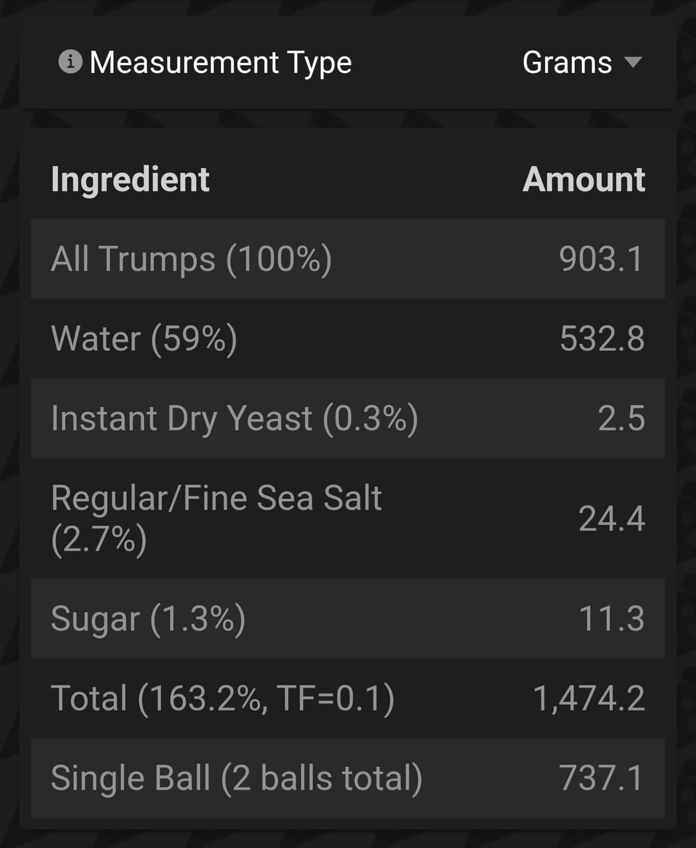Select the Measurement Type label
Viewport: 696px width, 848px height.
pyautogui.click(x=220, y=62)
